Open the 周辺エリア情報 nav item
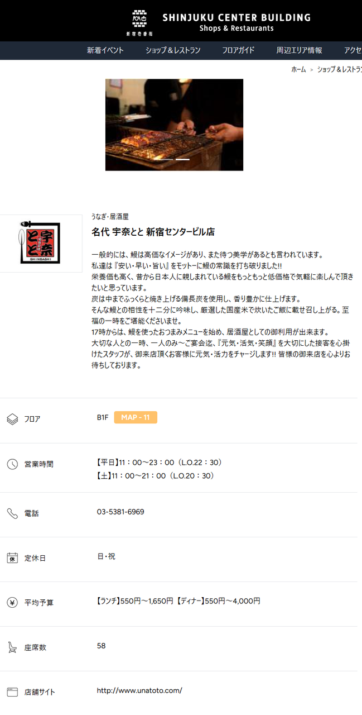The width and height of the screenshot is (362, 715). tap(299, 50)
